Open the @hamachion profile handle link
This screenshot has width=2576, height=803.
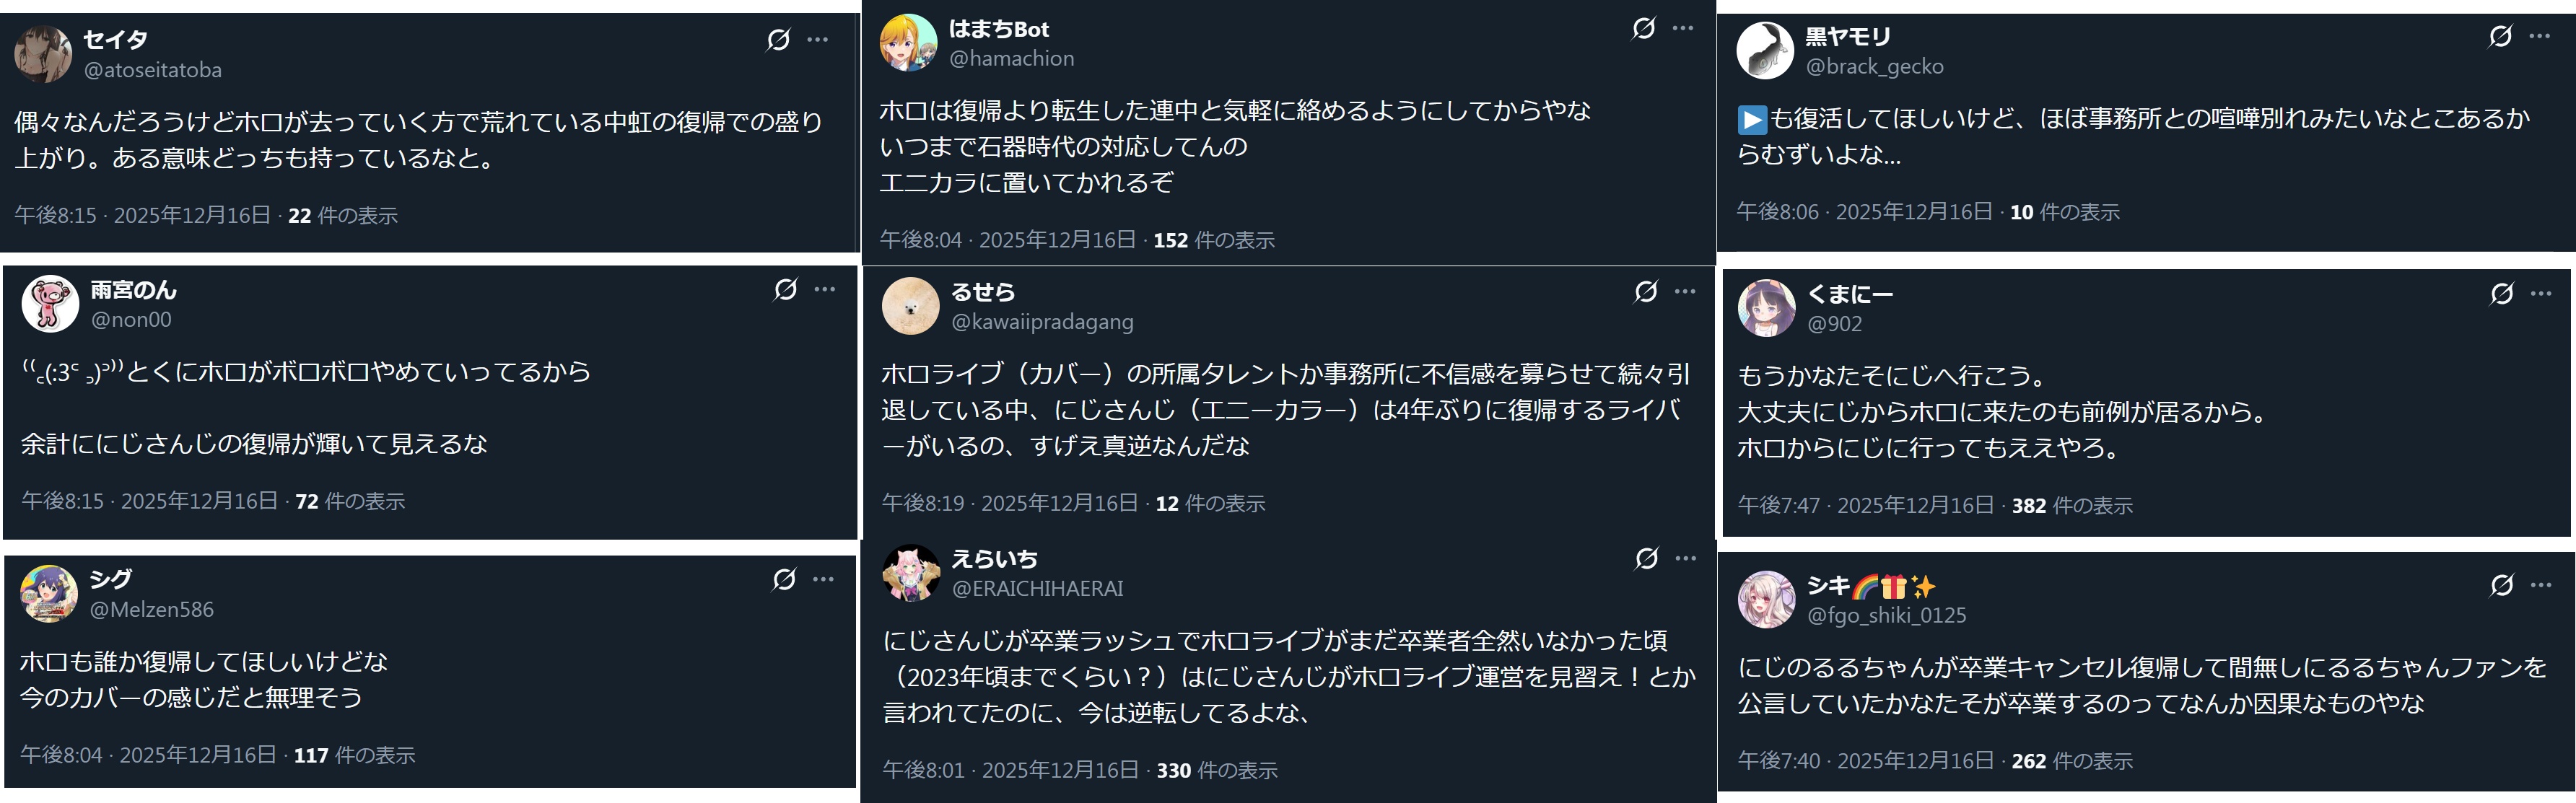[1011, 59]
